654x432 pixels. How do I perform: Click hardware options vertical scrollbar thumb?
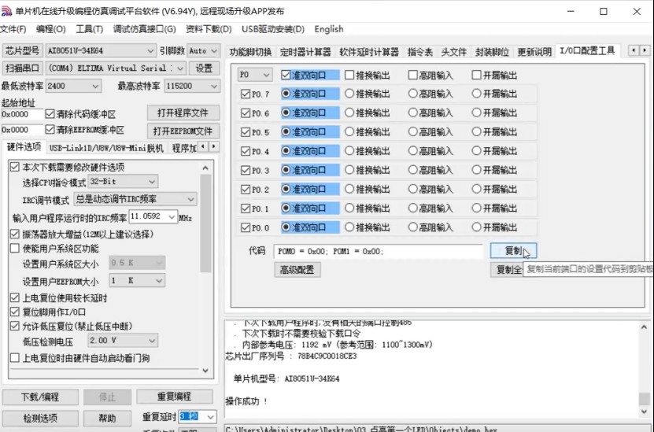coord(205,223)
